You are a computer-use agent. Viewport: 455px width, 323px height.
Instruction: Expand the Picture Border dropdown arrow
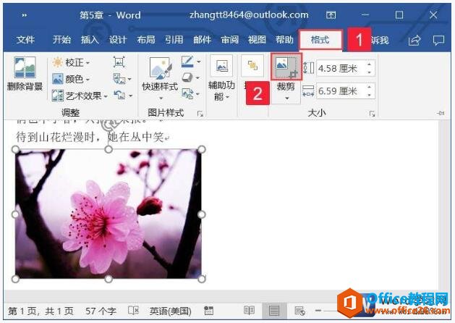tap(199, 62)
